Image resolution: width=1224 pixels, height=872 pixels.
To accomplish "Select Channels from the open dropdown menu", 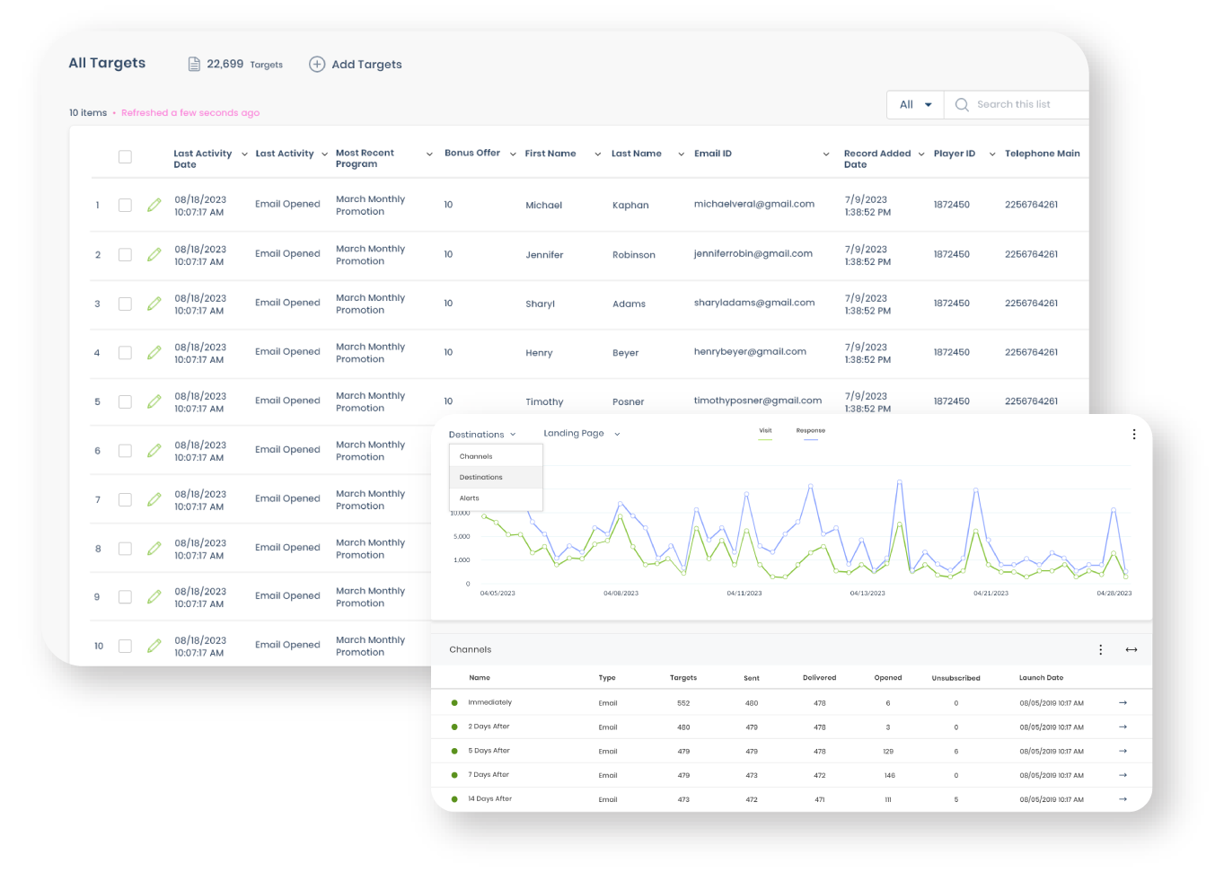I will pyautogui.click(x=476, y=456).
